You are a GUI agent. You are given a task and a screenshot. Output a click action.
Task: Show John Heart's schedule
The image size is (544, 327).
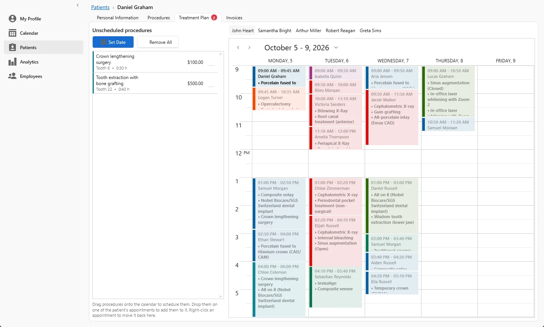(242, 31)
